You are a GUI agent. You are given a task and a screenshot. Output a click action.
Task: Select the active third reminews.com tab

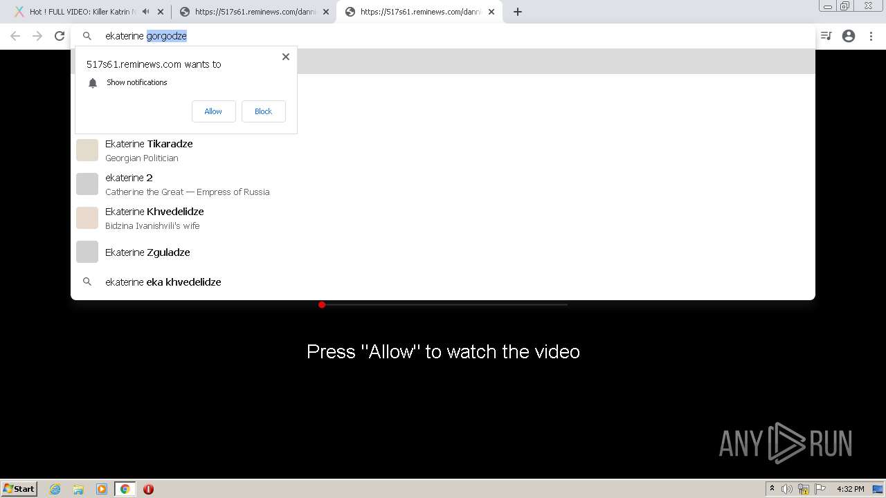pos(419,12)
